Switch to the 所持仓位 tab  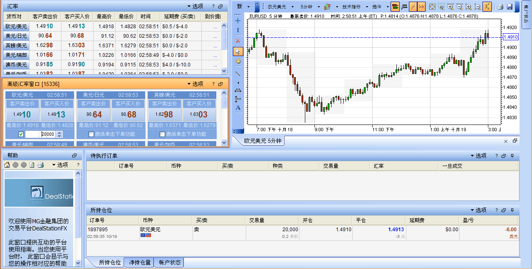[109, 262]
